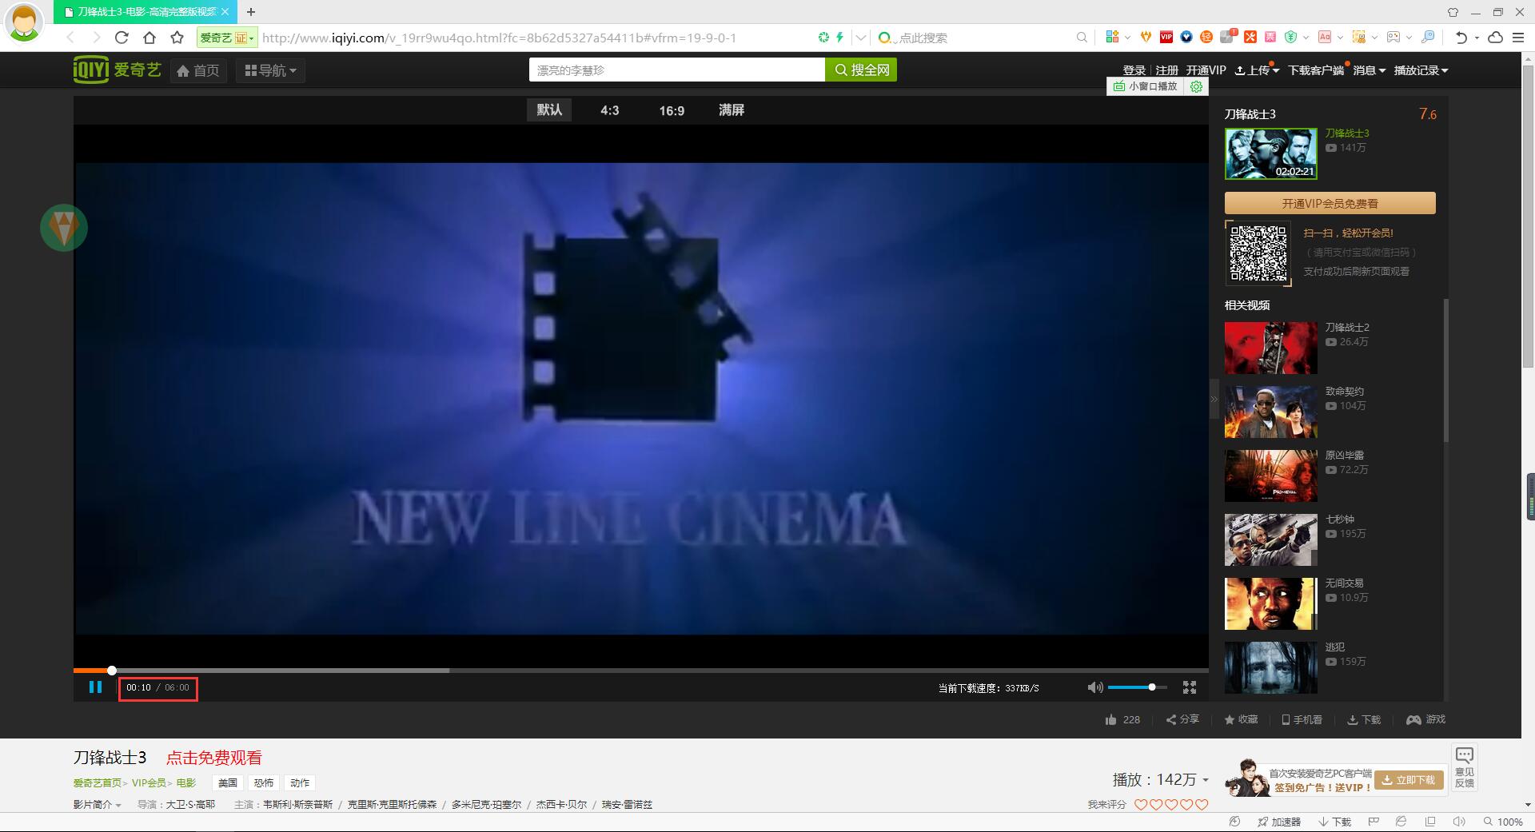Open the browser home page icon
Screen dimensions: 1535x832
[x=150, y=38]
